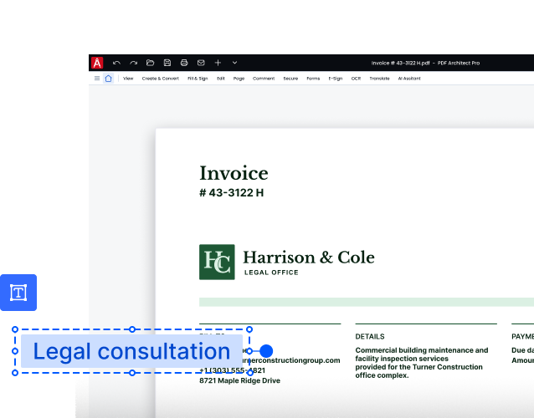Switch to the Fill & Sign tab

(x=198, y=79)
